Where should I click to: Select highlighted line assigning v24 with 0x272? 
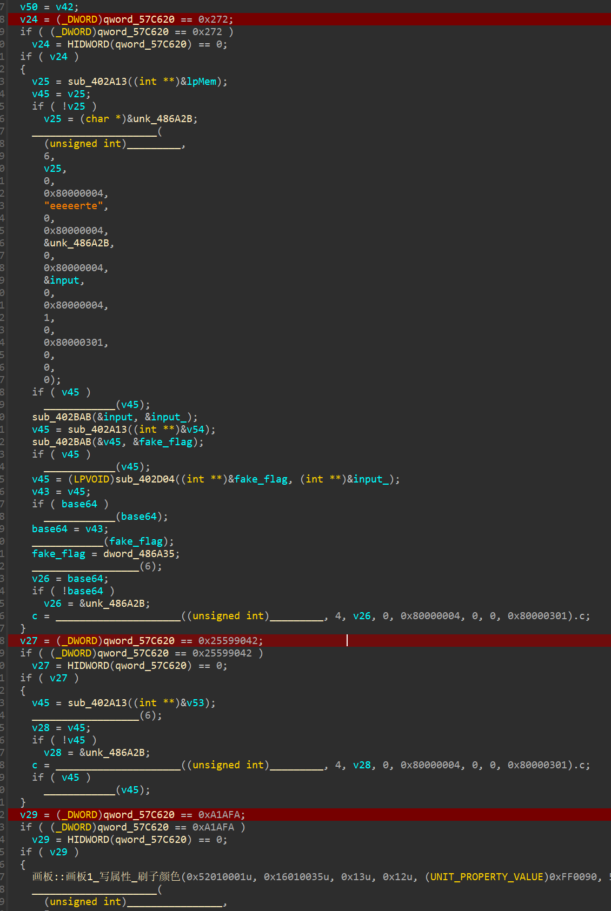tap(305, 19)
